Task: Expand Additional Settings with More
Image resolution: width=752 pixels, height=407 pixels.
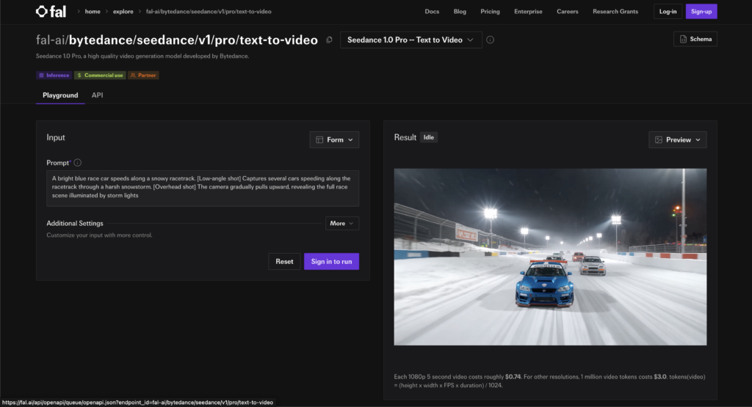Action: 342,224
